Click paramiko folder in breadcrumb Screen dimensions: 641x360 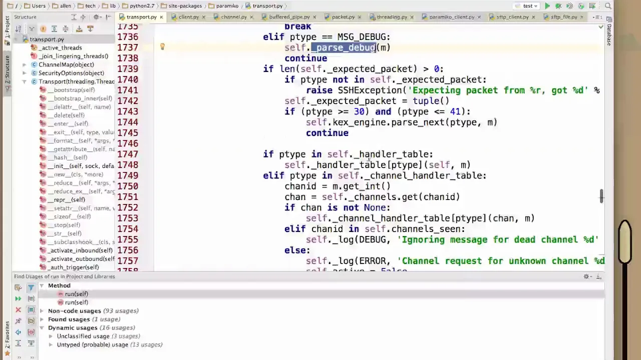[222, 6]
